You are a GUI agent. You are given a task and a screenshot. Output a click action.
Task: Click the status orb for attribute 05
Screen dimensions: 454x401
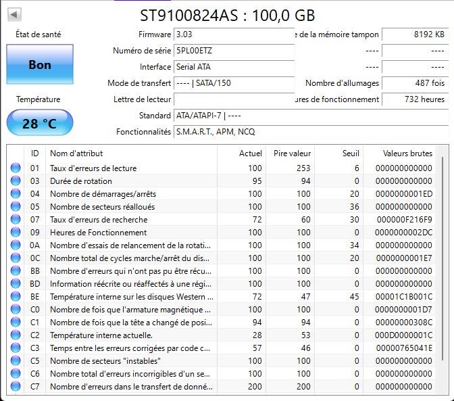pyautogui.click(x=16, y=206)
